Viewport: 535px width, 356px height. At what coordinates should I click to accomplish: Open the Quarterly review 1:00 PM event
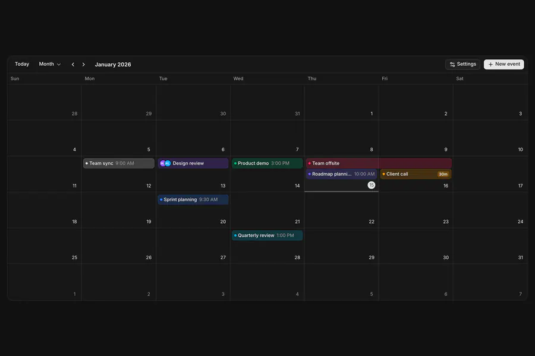point(267,236)
